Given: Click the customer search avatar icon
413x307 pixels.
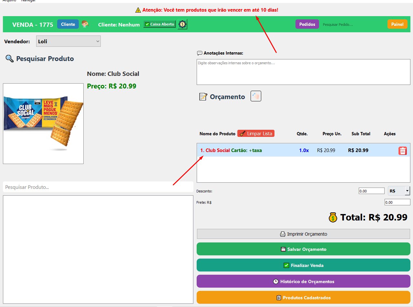Looking at the screenshot, I should pos(85,24).
